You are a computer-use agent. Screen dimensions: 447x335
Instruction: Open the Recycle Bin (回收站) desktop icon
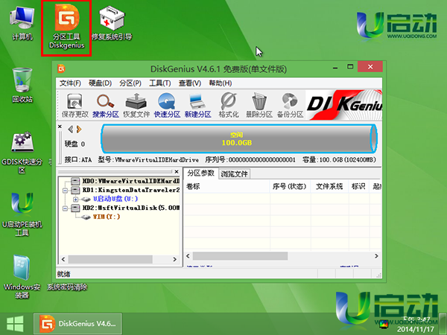(x=22, y=85)
